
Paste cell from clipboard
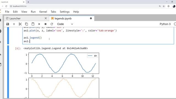(33, 24)
